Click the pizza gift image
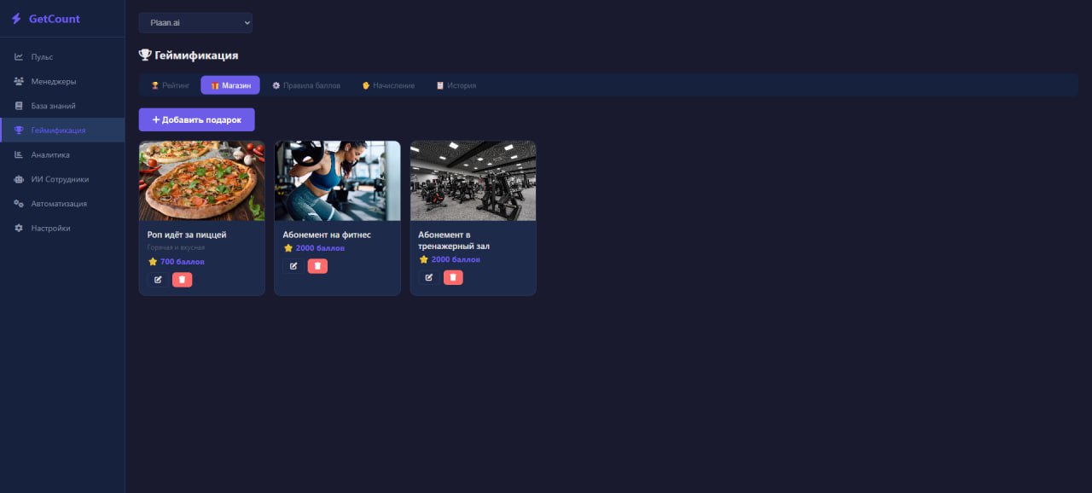Viewport: 1092px width, 493px height. pos(201,181)
